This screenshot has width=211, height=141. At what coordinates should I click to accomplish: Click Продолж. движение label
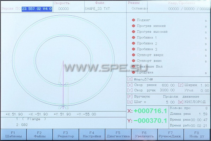(x=181, y=97)
